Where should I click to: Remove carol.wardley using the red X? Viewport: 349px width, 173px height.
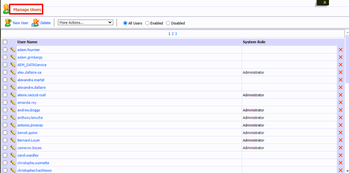point(341,155)
